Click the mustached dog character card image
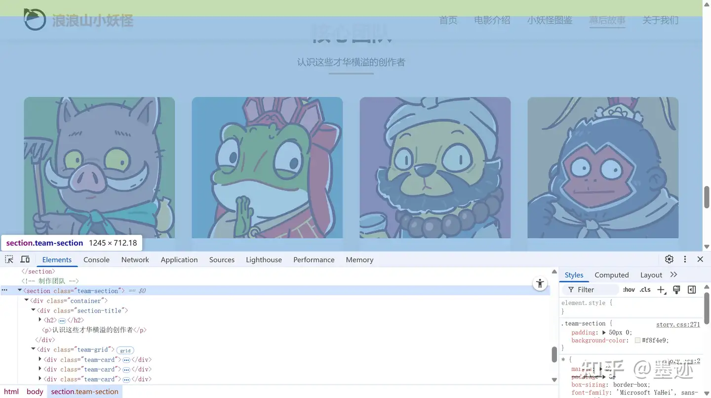The height and width of the screenshot is (398, 711). point(435,167)
